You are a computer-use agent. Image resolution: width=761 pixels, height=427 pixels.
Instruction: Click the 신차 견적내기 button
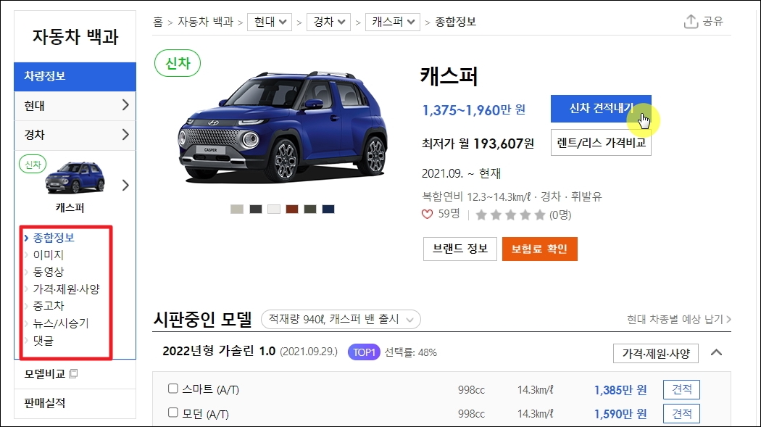click(601, 108)
